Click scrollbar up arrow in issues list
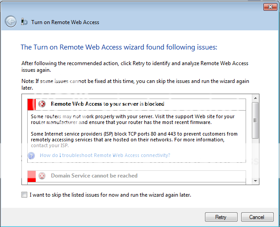 click(x=255, y=98)
